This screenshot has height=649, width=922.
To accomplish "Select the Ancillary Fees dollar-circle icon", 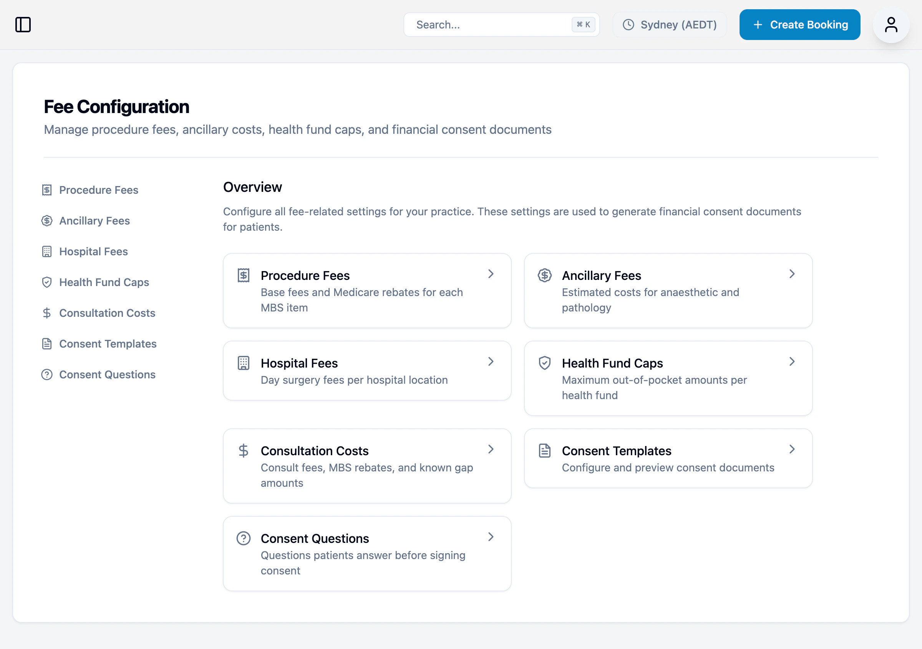I will [46, 220].
